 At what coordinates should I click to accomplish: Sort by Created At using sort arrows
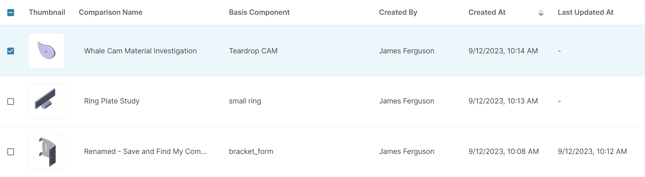coord(541,13)
